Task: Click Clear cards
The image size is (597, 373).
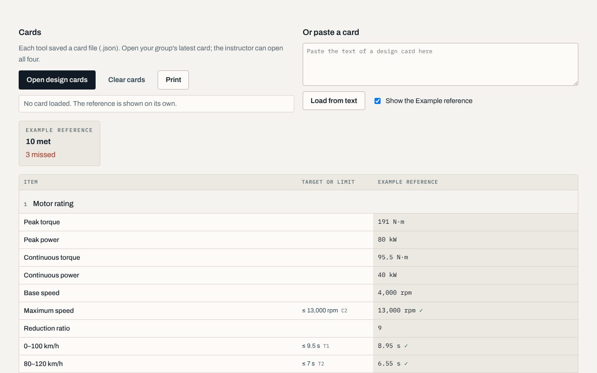Action: coord(126,80)
